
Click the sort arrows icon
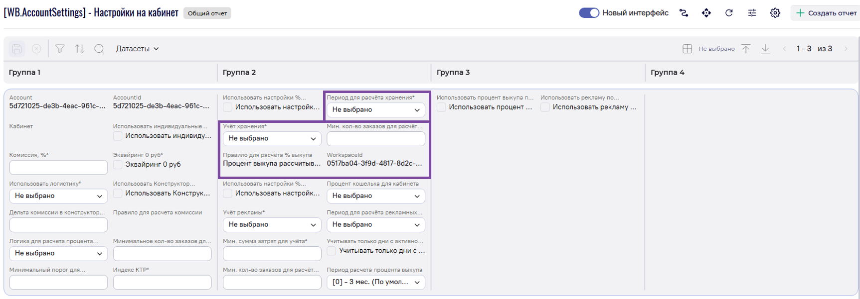point(79,49)
